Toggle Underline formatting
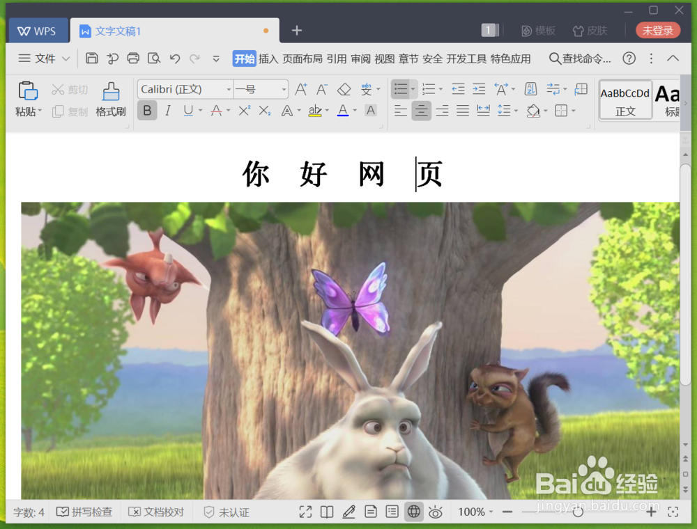The image size is (697, 529). click(188, 111)
